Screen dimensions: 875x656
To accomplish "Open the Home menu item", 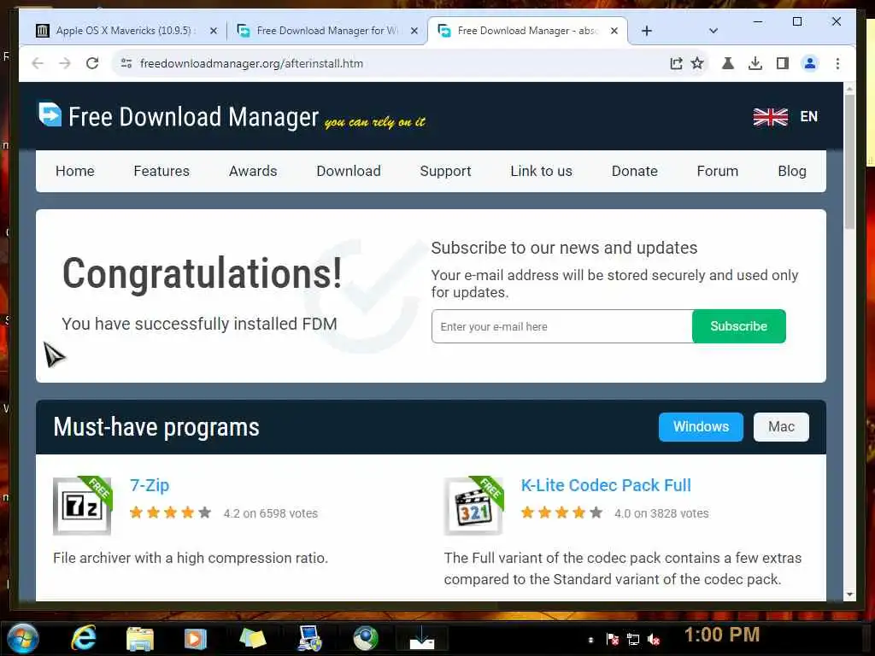I will tap(75, 171).
